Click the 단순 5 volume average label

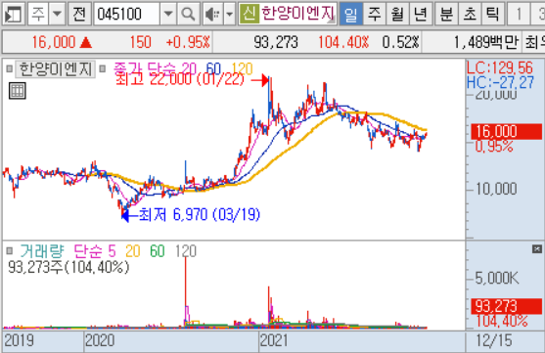[95, 251]
